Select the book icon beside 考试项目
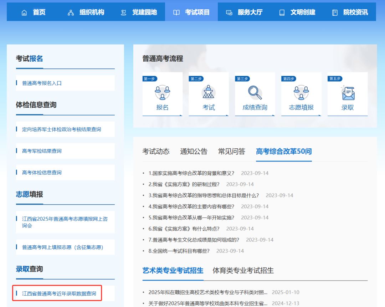The image size is (385, 307). tap(176, 12)
